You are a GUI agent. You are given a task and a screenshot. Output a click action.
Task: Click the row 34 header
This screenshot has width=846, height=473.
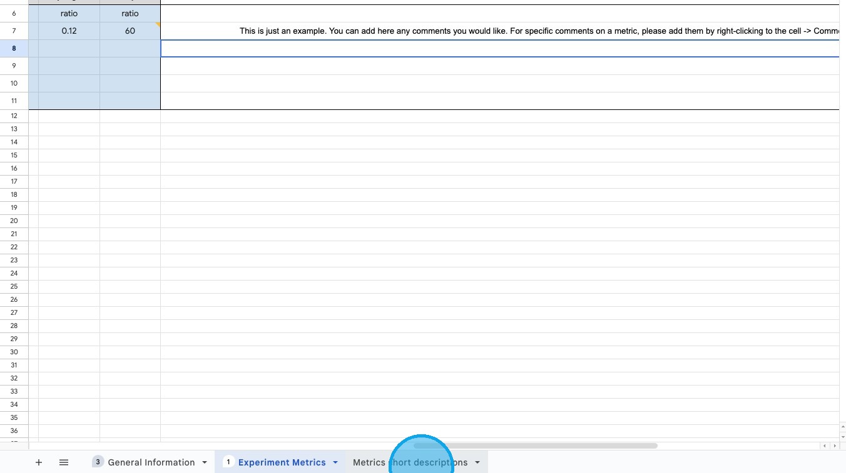[14, 404]
